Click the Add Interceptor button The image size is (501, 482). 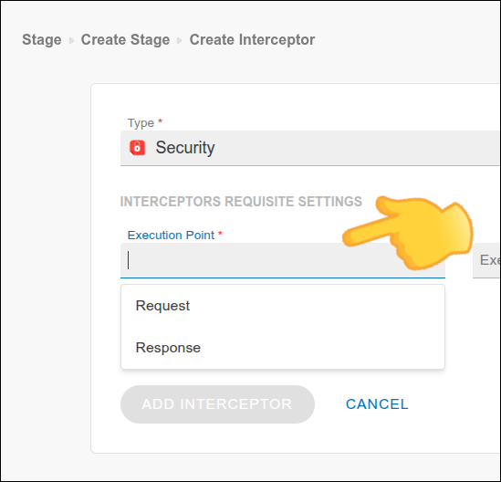[x=217, y=404]
